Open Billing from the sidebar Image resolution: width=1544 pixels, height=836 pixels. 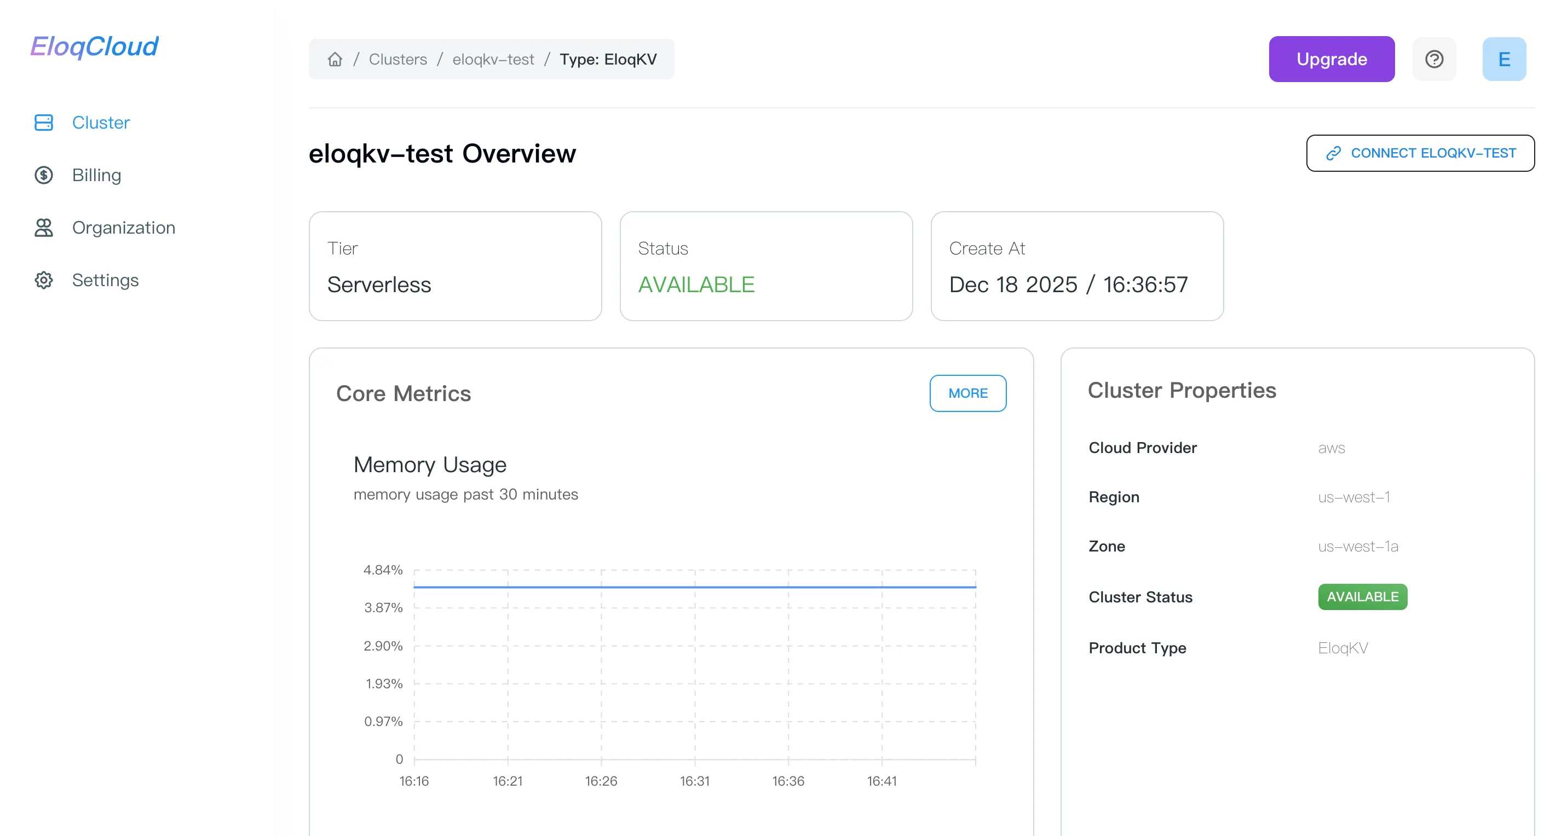tap(96, 175)
